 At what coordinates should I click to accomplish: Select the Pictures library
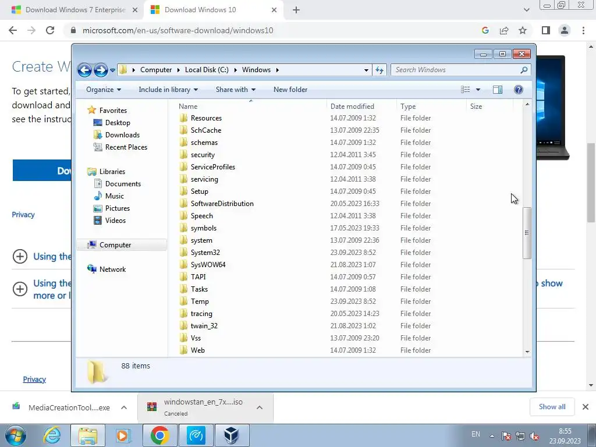pos(117,208)
